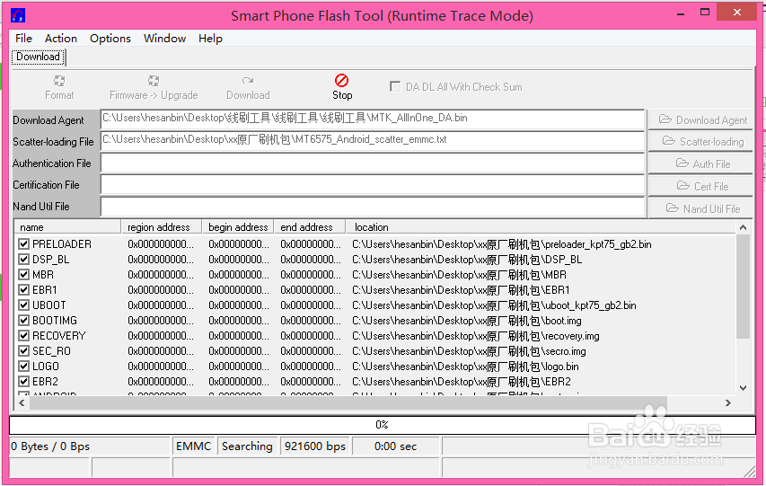Click the horizontal scrollbar thumb
Image resolution: width=766 pixels, height=486 pixels.
point(348,402)
